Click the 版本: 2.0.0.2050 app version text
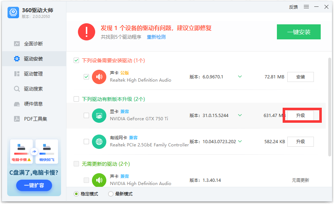Screen dimensions: 334x204 pos(36,16)
